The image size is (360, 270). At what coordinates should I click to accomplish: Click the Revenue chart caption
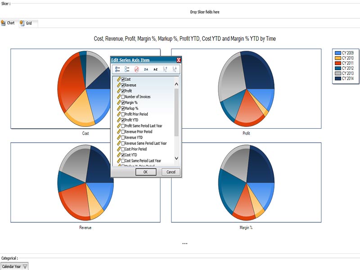pyautogui.click(x=85, y=228)
